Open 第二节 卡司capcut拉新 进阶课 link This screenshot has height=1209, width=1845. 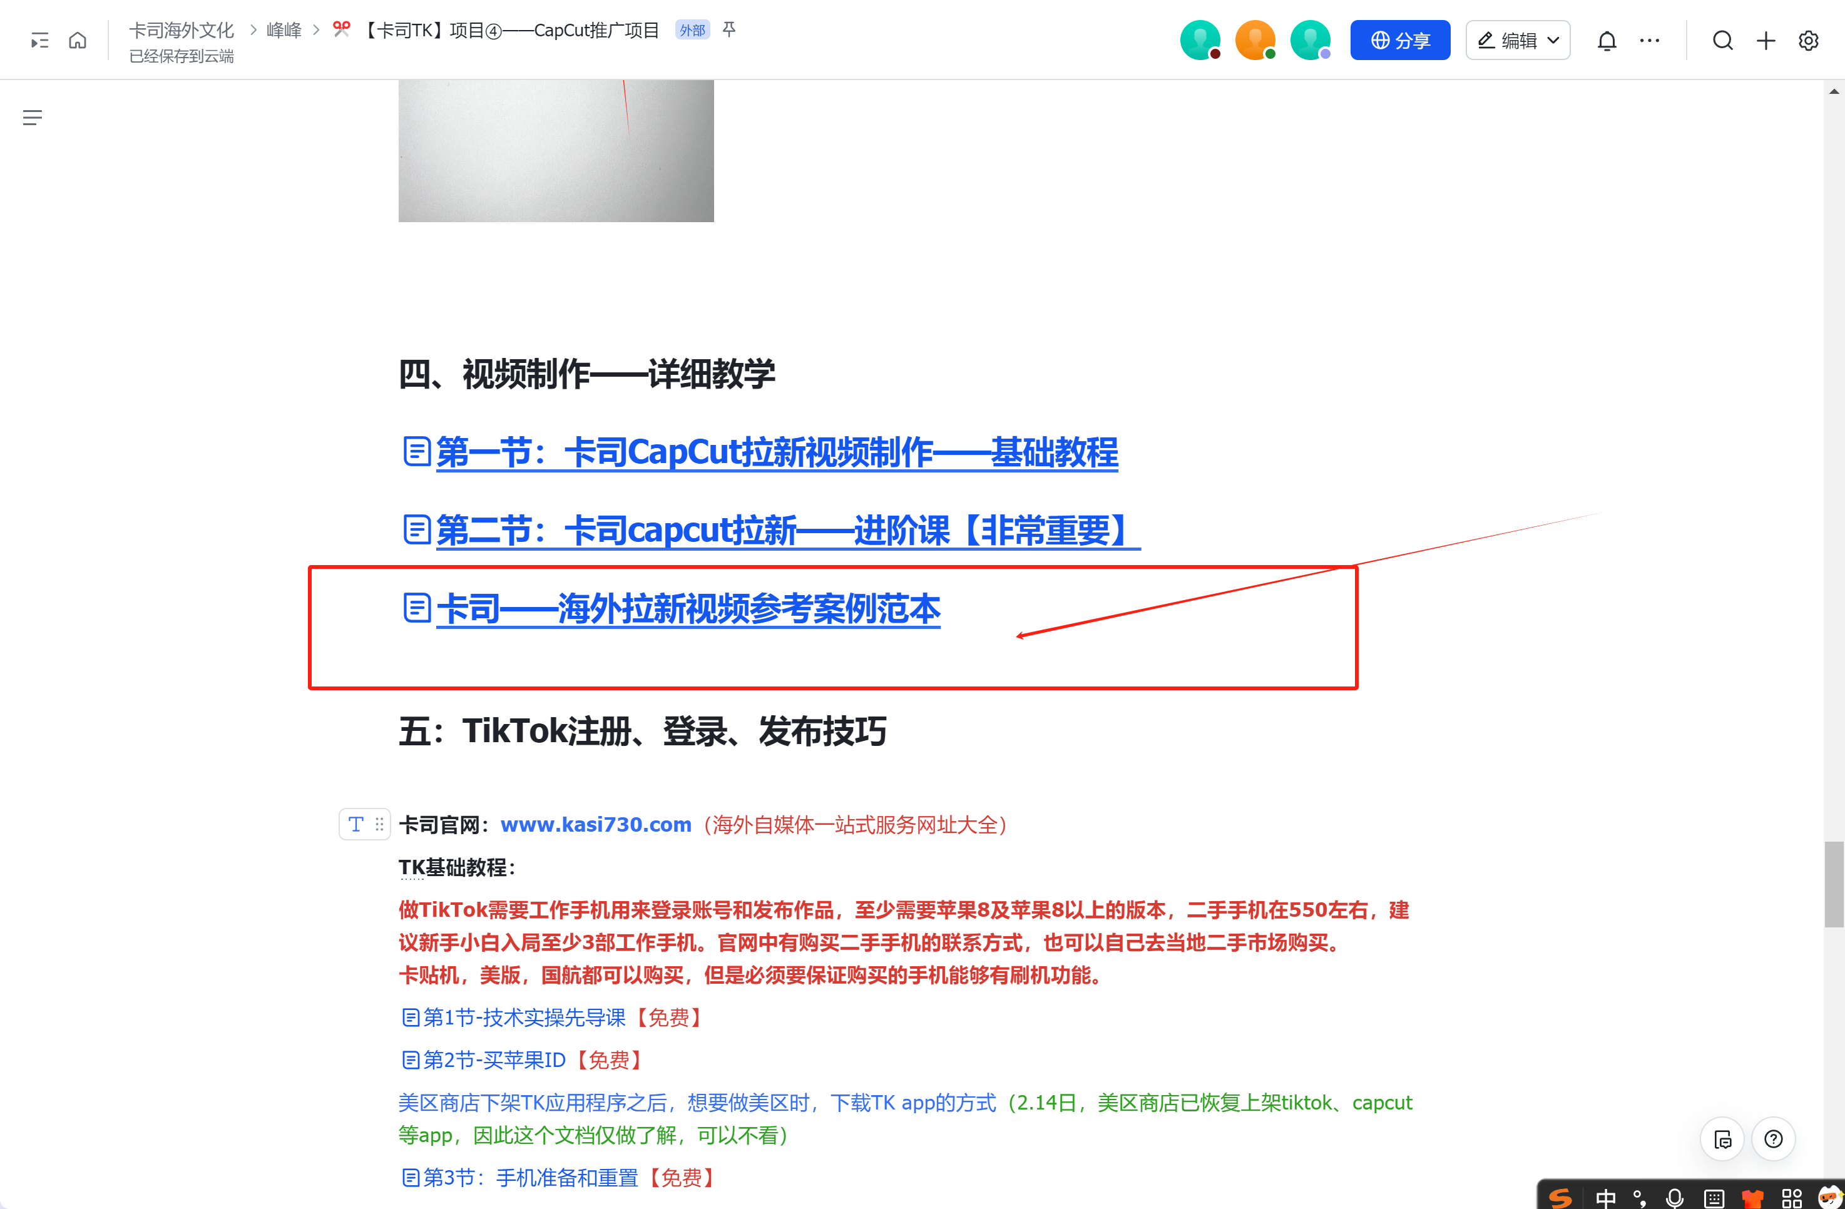click(787, 530)
